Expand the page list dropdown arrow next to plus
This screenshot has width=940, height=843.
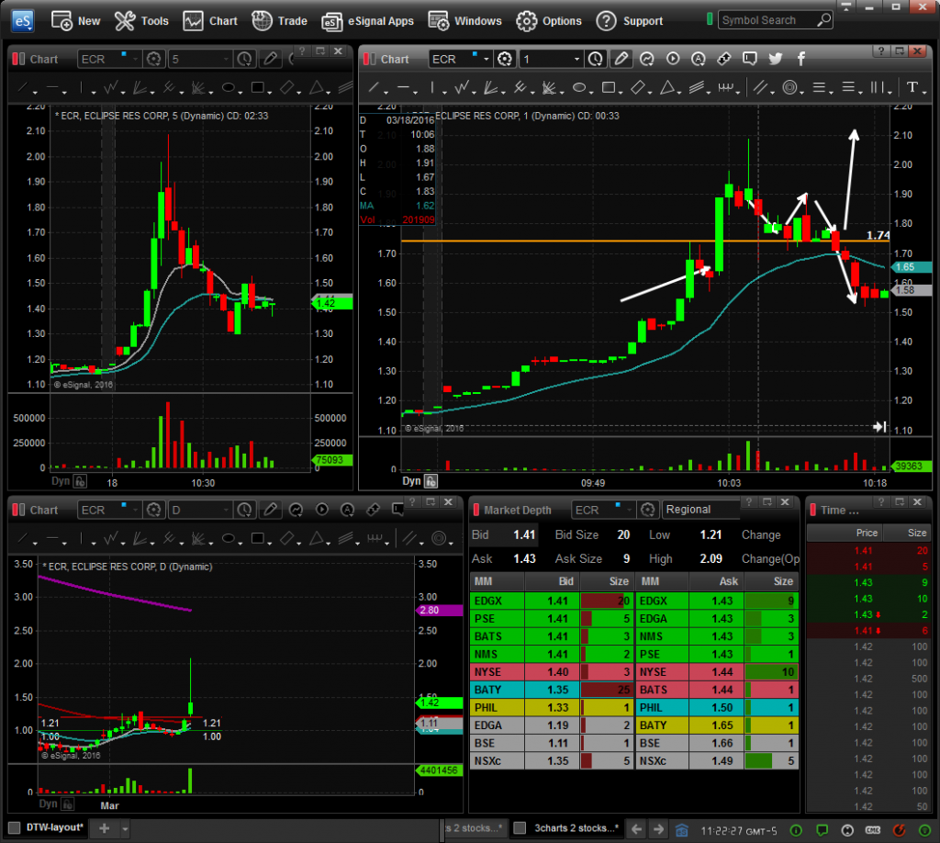125,829
